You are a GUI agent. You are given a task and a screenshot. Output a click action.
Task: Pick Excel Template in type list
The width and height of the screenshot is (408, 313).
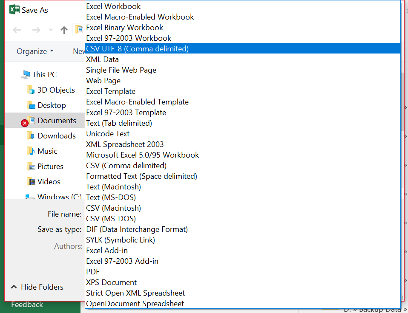tap(242, 91)
